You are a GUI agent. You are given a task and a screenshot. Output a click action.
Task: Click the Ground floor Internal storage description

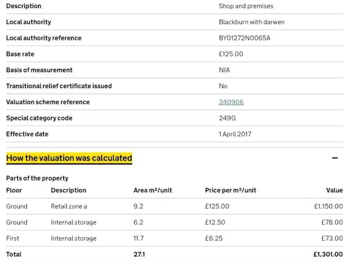(x=74, y=222)
